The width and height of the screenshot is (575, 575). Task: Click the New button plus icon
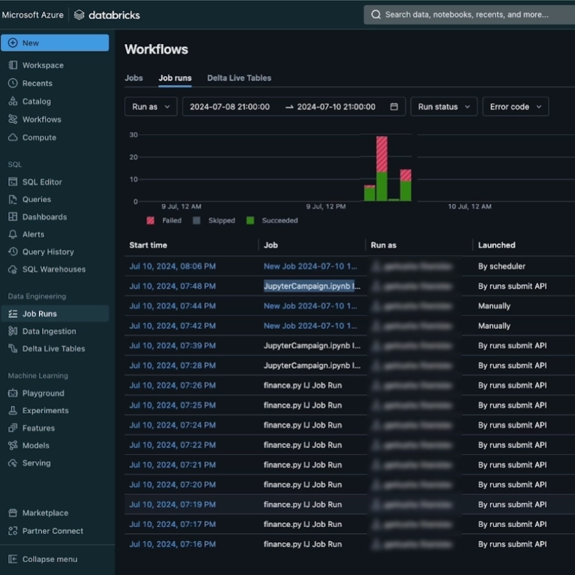(x=13, y=43)
